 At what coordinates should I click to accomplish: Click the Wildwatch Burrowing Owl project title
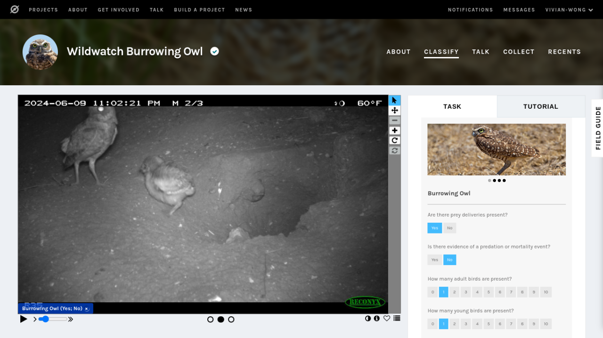point(135,51)
